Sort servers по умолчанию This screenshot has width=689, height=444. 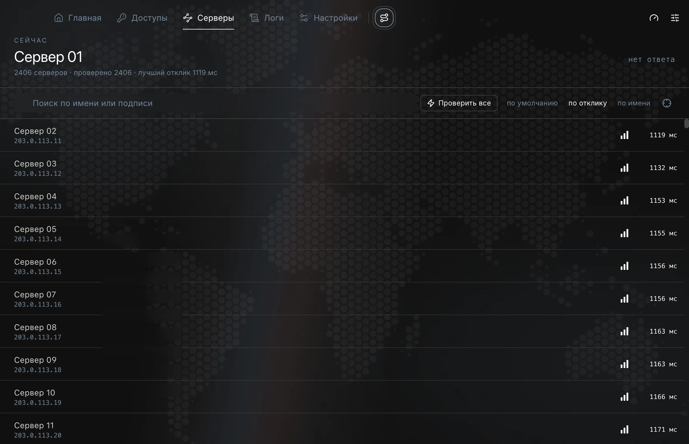click(x=532, y=103)
